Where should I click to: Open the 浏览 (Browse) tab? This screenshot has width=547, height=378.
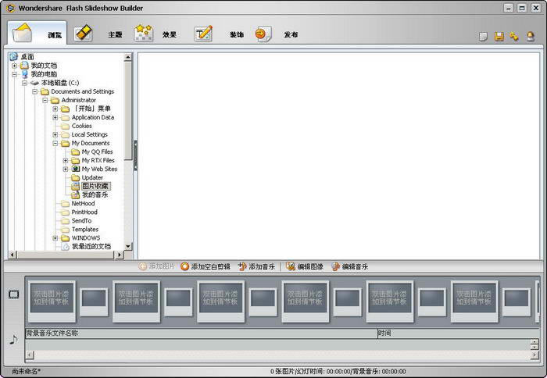point(37,33)
